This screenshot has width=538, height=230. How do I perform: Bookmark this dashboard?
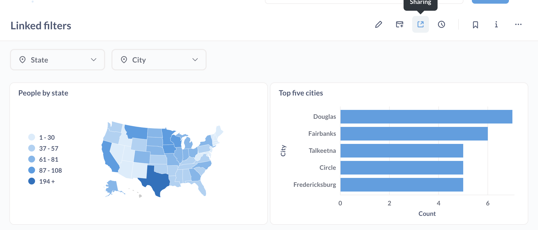coord(475,25)
